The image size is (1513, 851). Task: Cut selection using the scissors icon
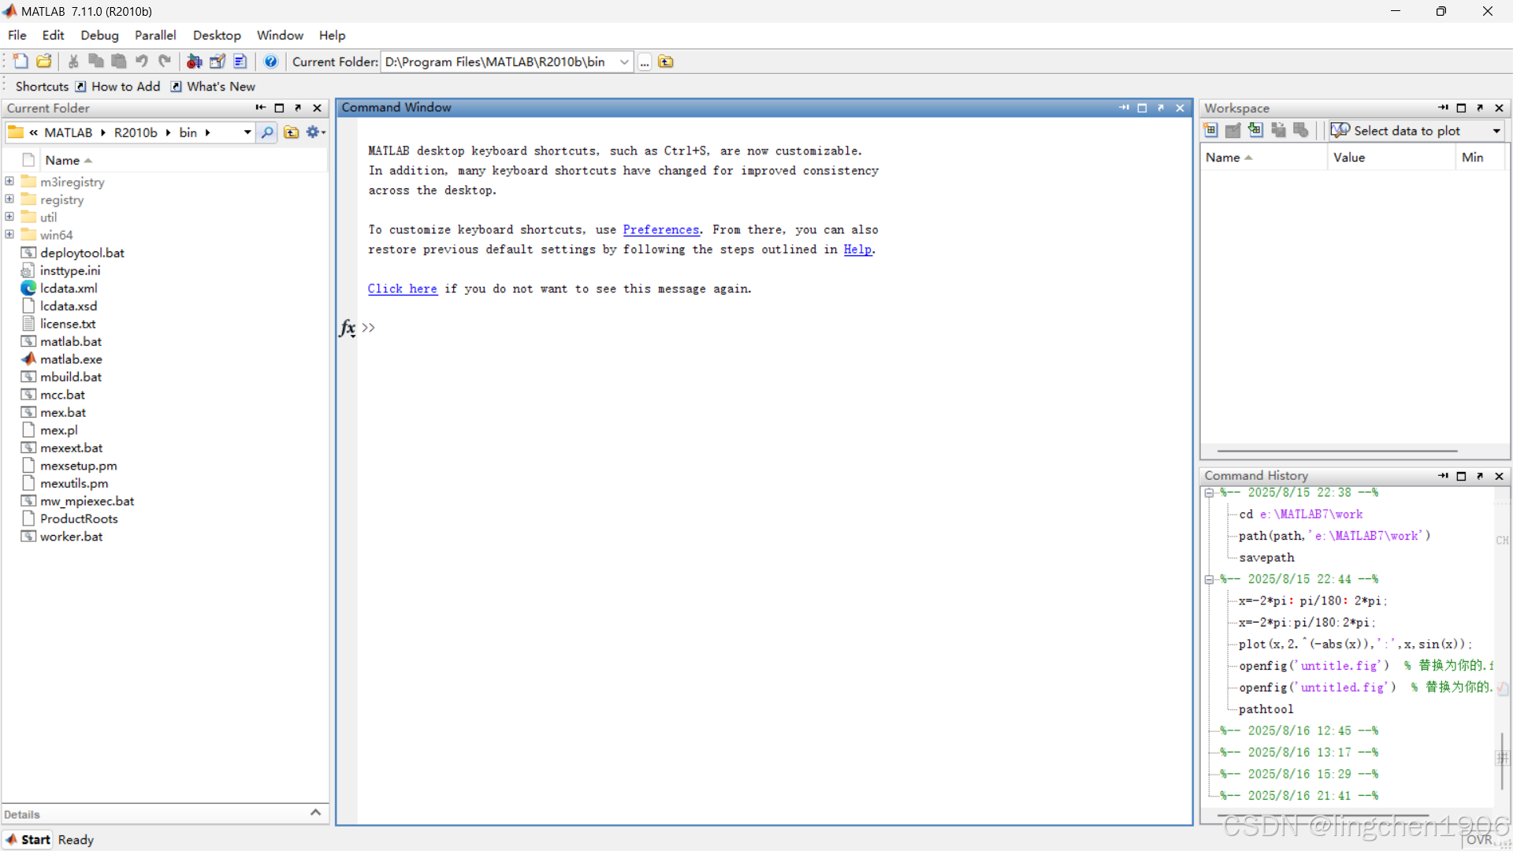[x=73, y=61]
